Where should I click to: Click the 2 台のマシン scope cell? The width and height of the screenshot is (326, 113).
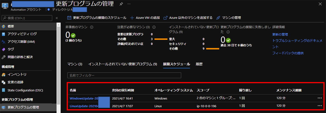pos(216,98)
